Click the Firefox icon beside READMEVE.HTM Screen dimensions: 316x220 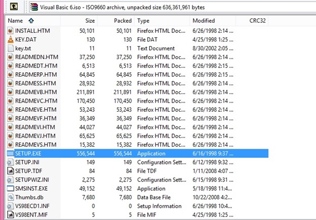point(10,110)
